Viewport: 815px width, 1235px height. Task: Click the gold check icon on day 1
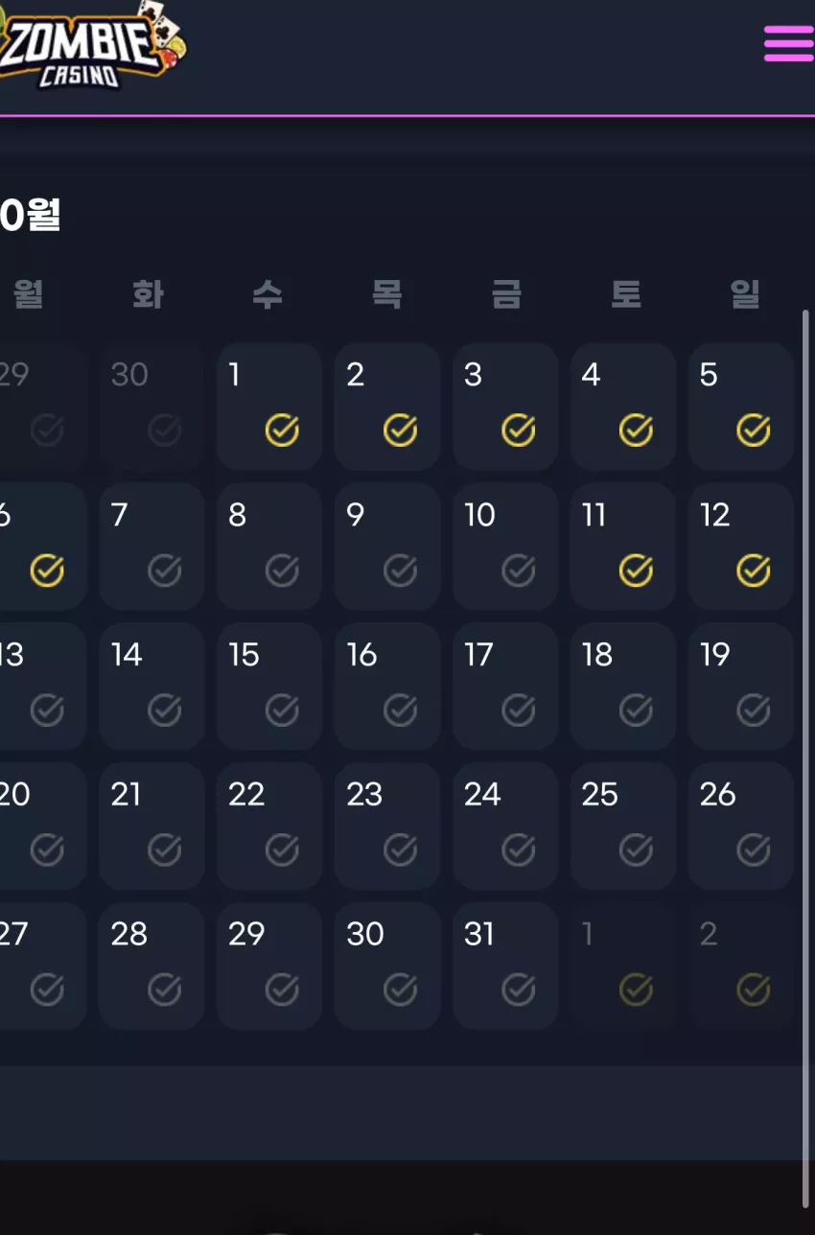coord(282,431)
